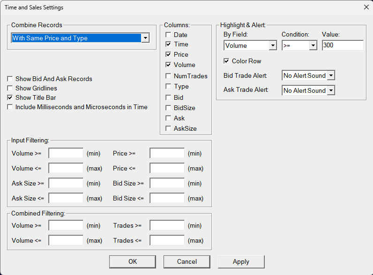This screenshot has width=373, height=275.
Task: Turn on Show Gridlines option
Action: 10,88
